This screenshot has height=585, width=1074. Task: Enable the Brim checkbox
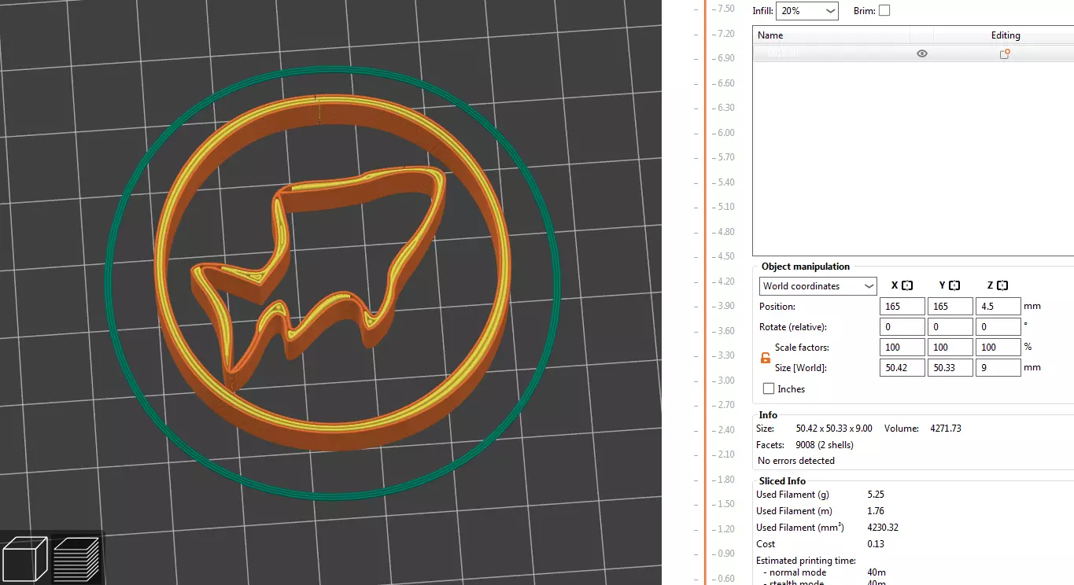884,11
